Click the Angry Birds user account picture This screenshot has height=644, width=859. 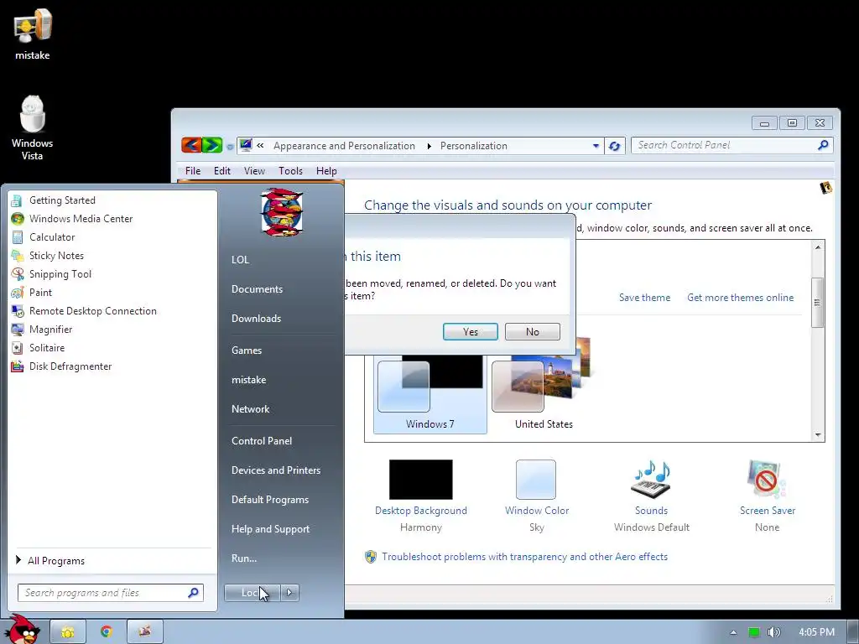(282, 212)
